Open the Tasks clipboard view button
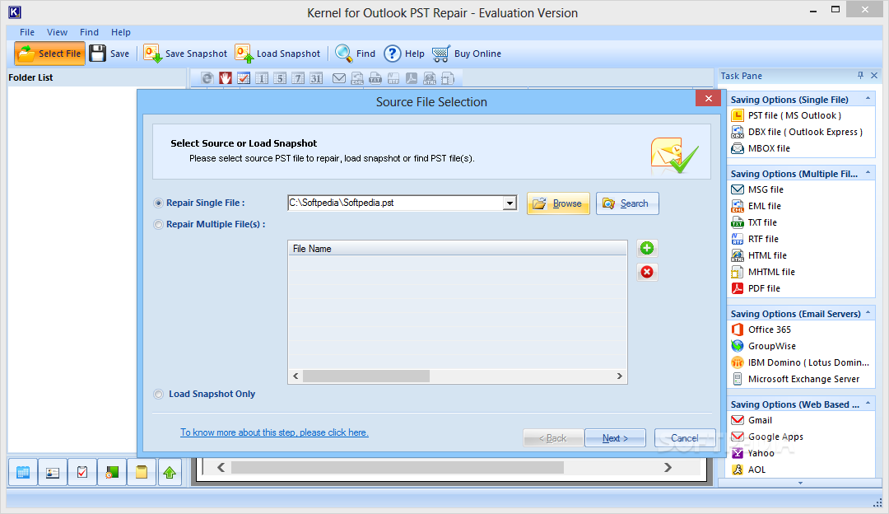This screenshot has height=514, width=889. tap(82, 472)
